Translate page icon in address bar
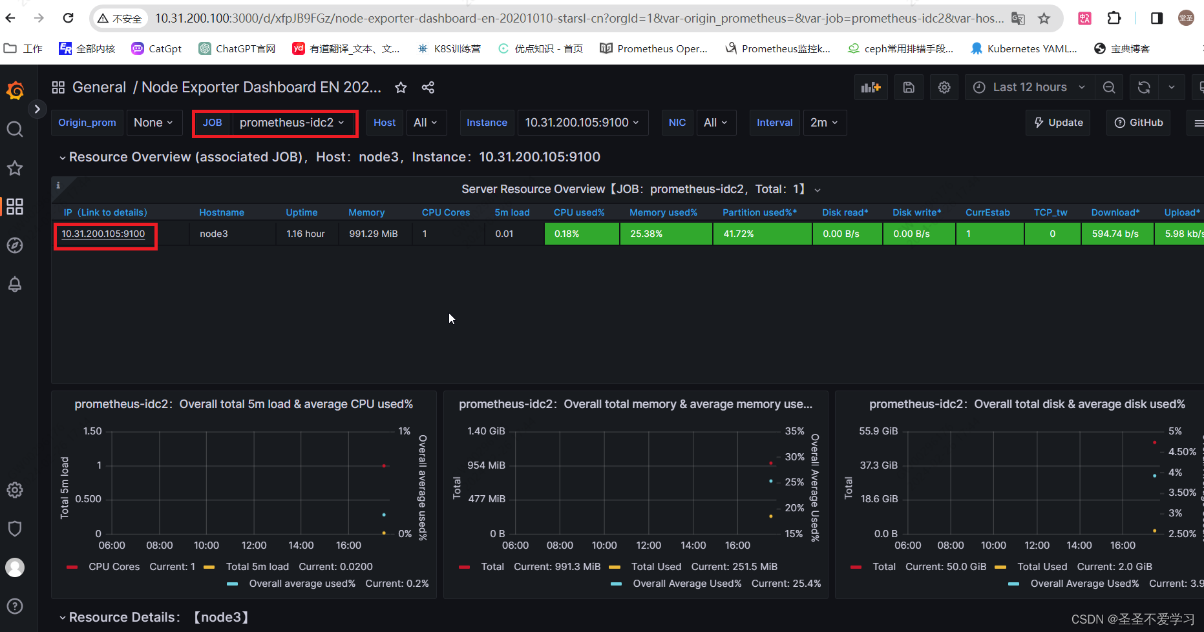This screenshot has height=632, width=1204. (1018, 18)
